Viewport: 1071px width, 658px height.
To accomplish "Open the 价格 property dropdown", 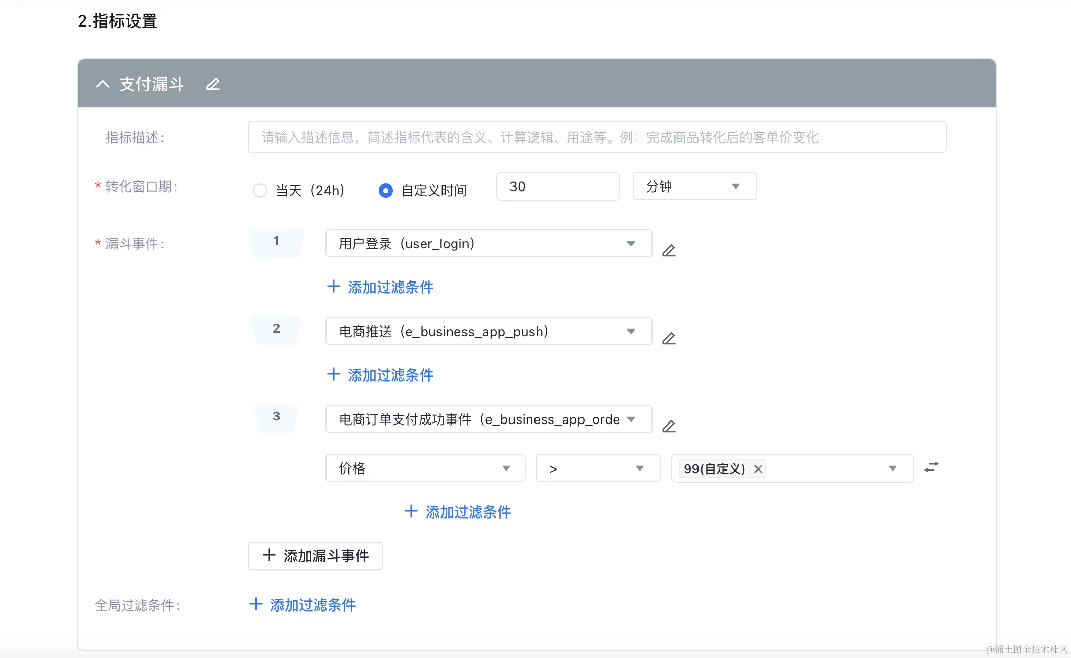I will [425, 468].
